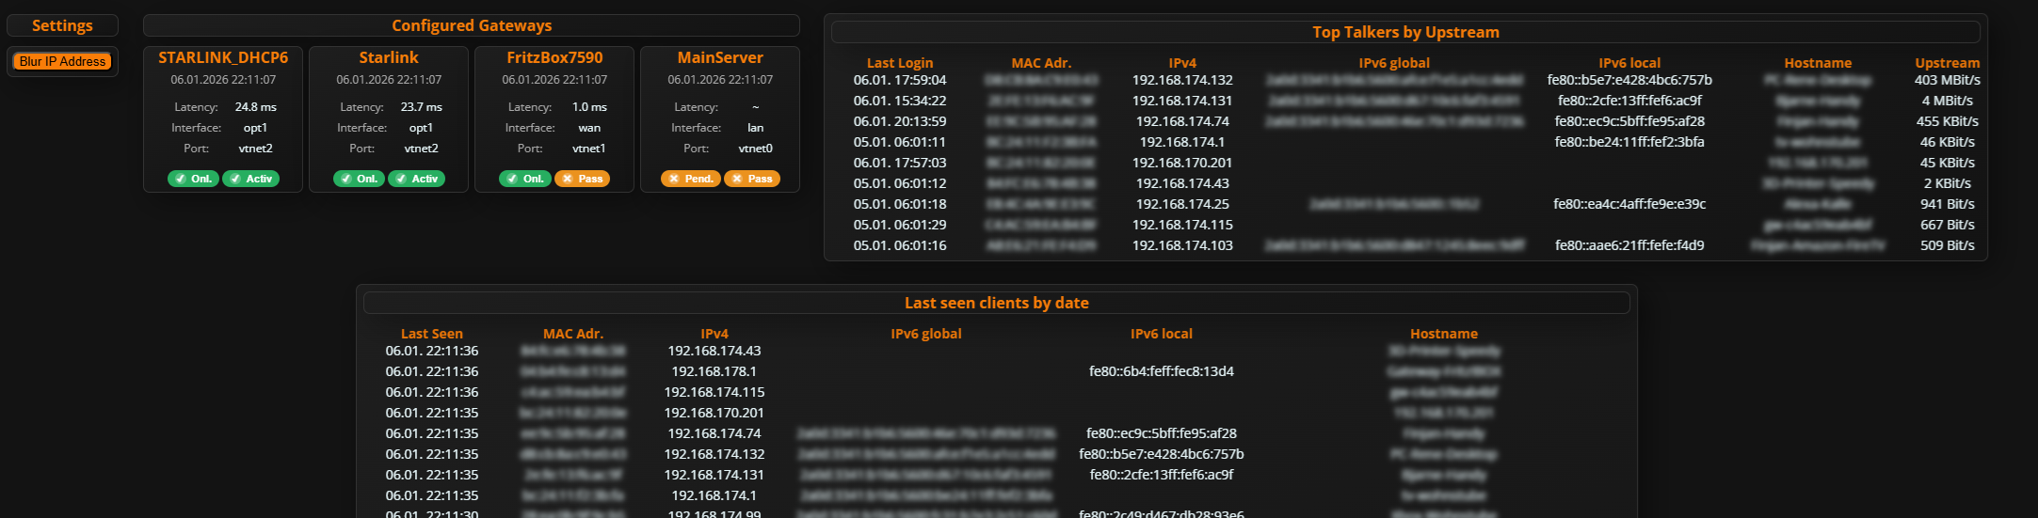The height and width of the screenshot is (518, 2038).
Task: Click the Last Seen column header
Action: click(432, 334)
